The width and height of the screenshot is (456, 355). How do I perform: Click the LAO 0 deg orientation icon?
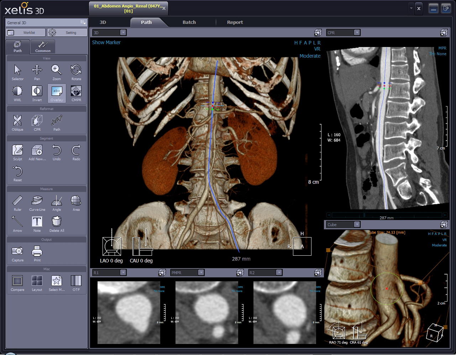pos(112,246)
